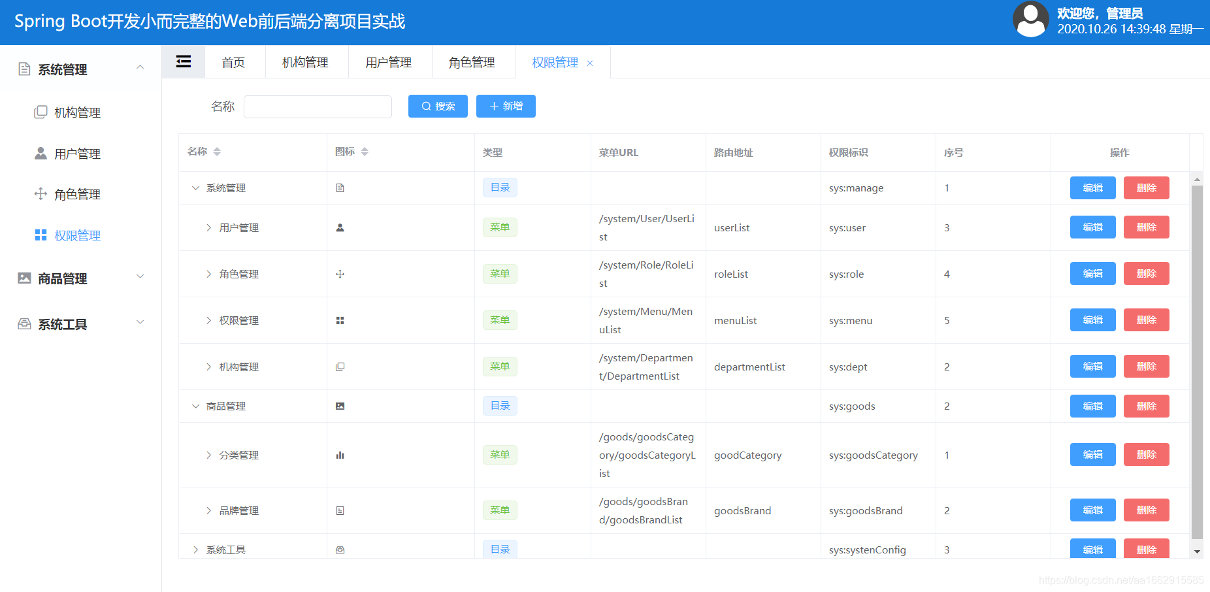Click the list icon in 品牌管理 table row
1210x592 pixels.
[340, 510]
